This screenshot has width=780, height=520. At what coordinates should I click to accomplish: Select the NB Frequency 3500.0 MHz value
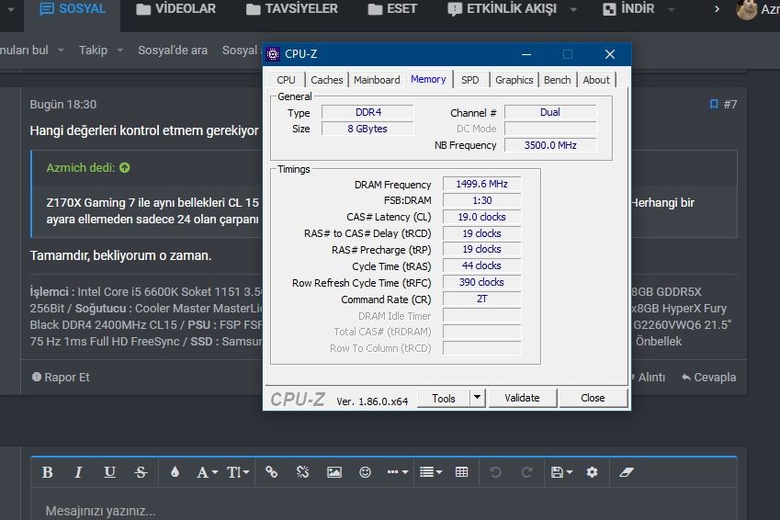coord(550,145)
